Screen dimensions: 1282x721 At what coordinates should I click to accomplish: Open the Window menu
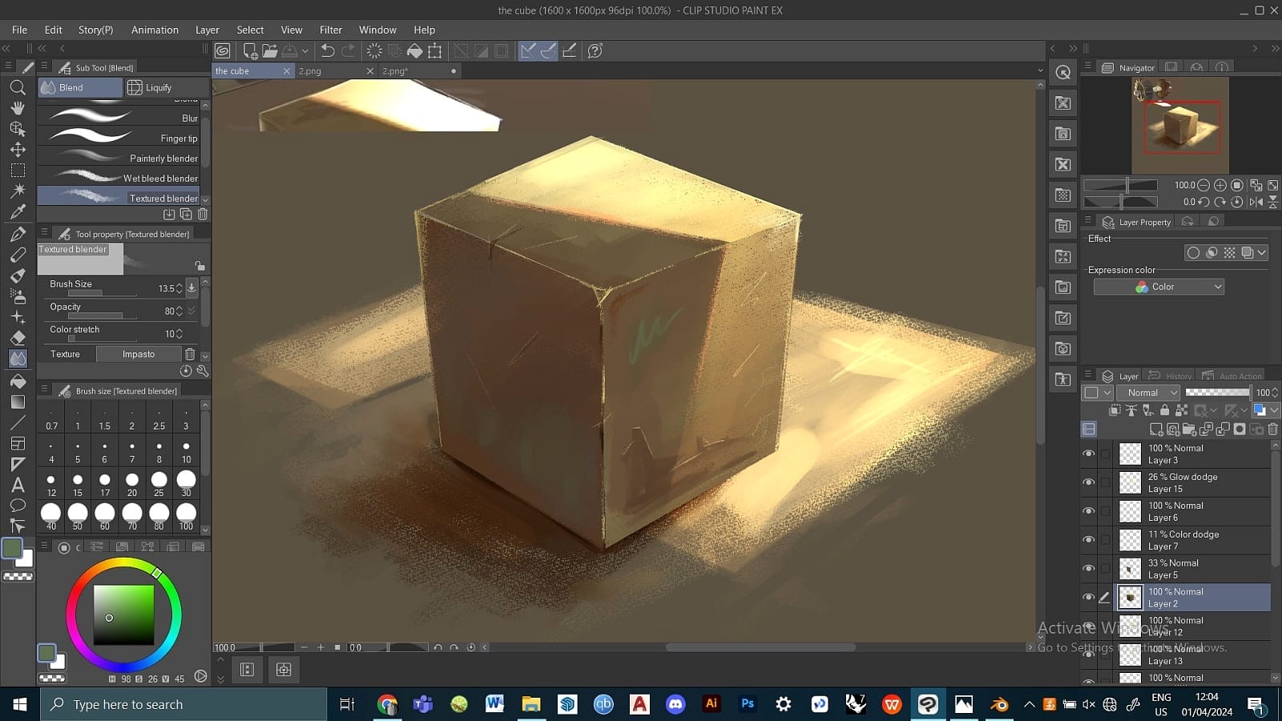[x=377, y=30]
